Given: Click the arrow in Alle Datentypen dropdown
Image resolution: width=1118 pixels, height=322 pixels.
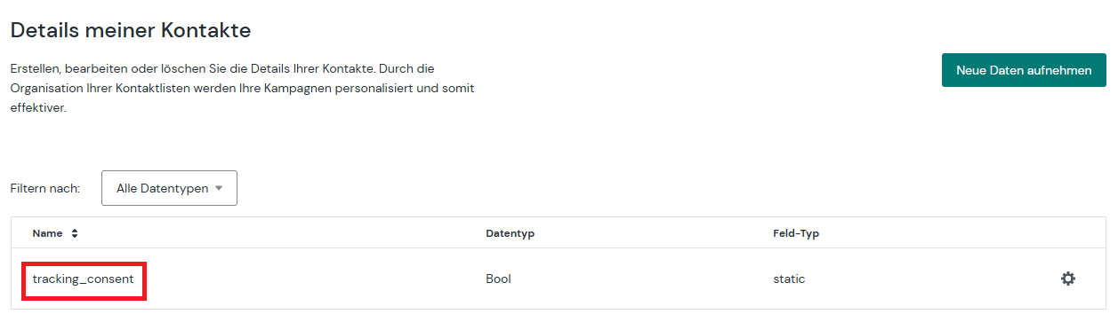Looking at the screenshot, I should pyautogui.click(x=219, y=188).
